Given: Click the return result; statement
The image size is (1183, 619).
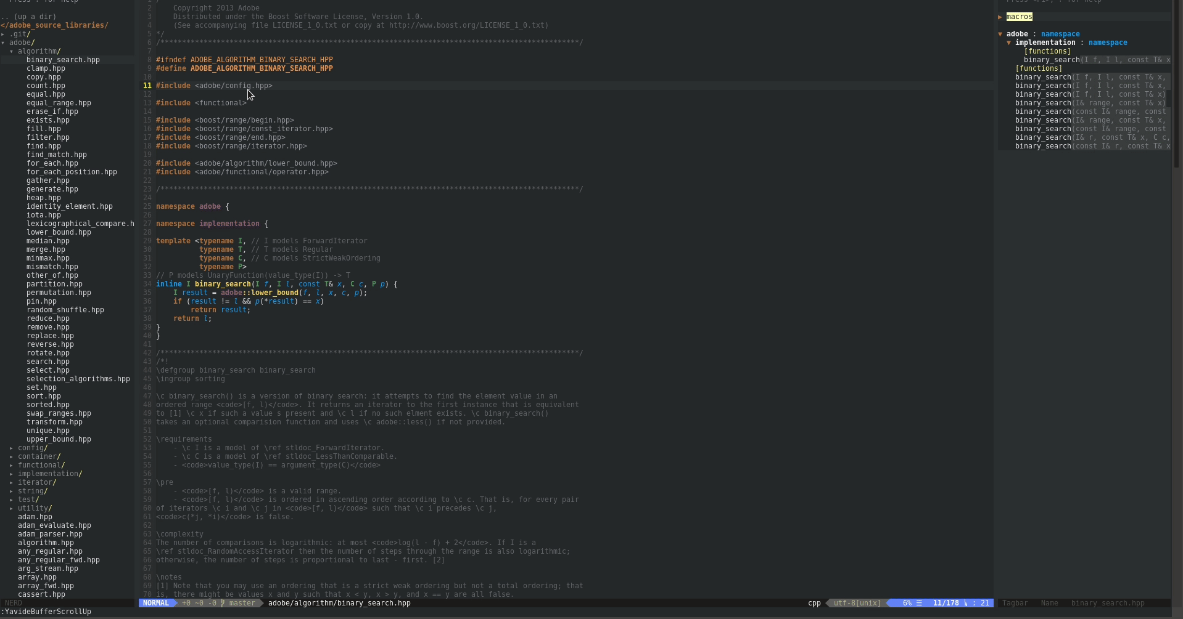Looking at the screenshot, I should point(221,310).
